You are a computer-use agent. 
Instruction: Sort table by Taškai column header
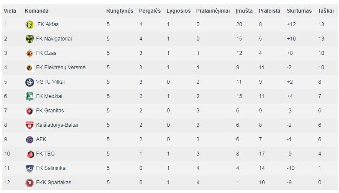[x=325, y=11]
